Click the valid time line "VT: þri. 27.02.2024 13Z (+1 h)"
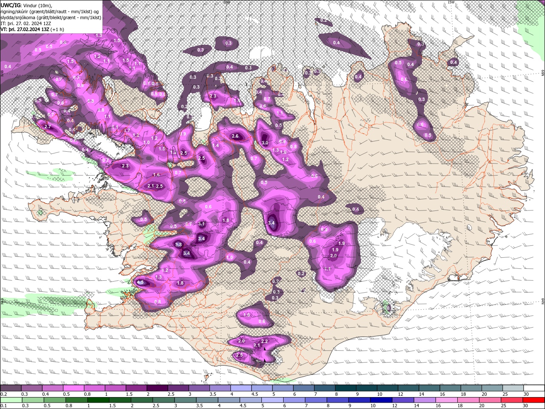545x409 pixels. 32,29
